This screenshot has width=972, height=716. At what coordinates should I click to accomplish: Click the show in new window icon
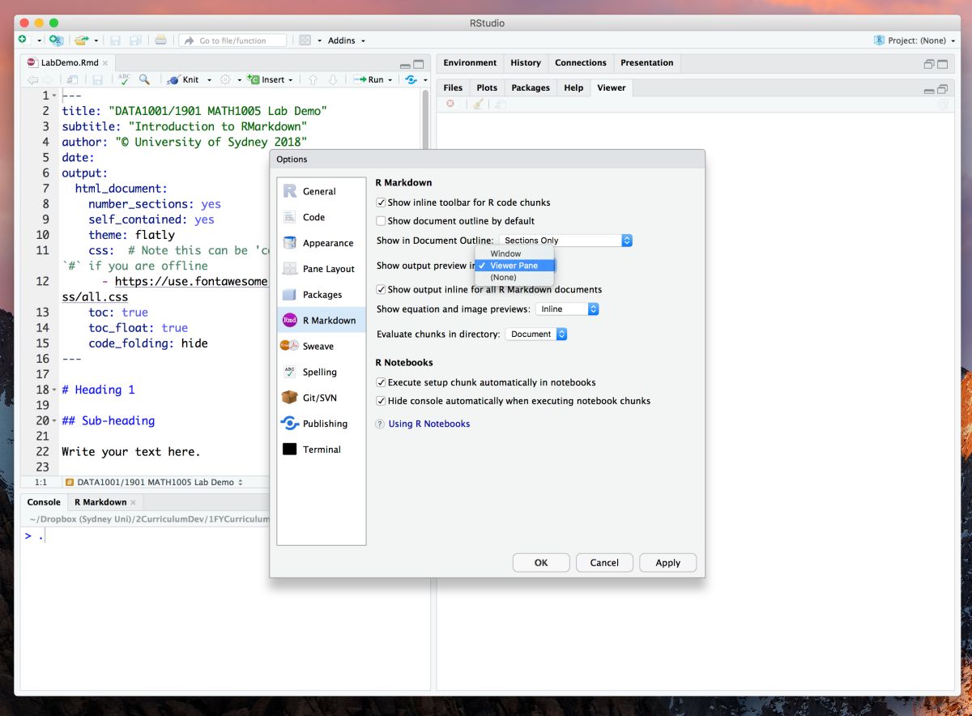click(x=72, y=79)
